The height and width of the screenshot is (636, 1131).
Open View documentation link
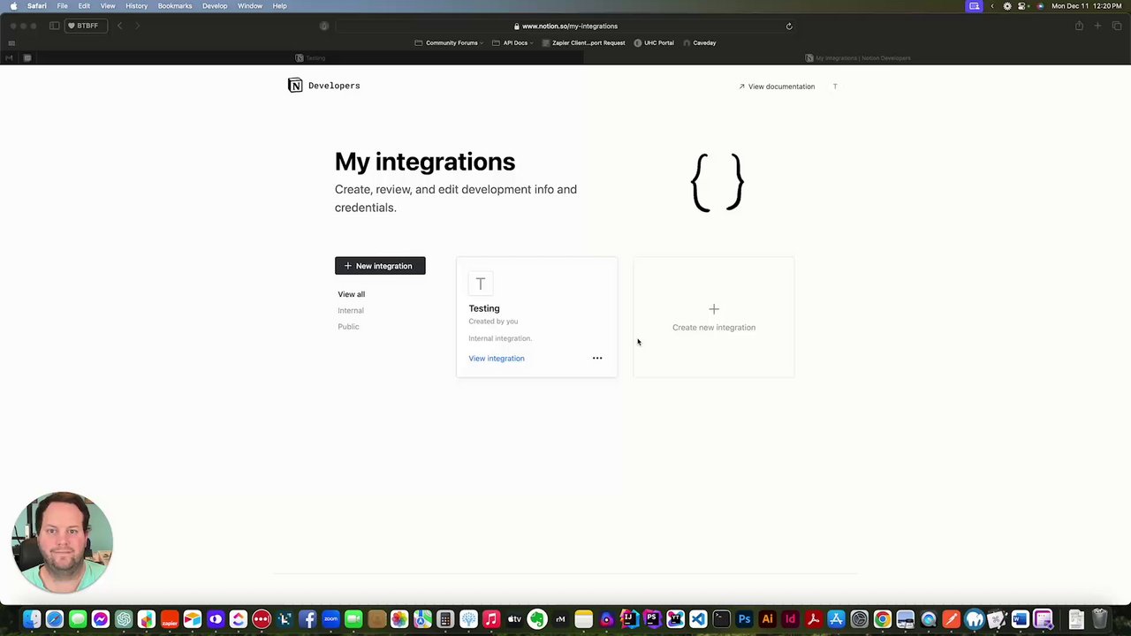(x=777, y=87)
